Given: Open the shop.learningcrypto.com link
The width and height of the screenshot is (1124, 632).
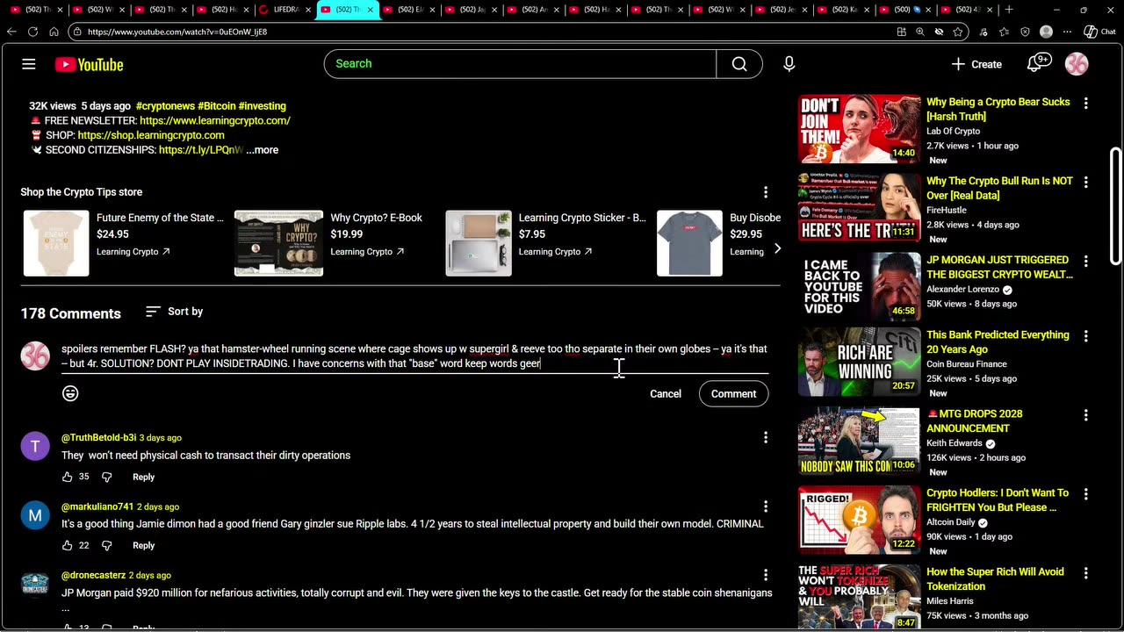Looking at the screenshot, I should (151, 135).
